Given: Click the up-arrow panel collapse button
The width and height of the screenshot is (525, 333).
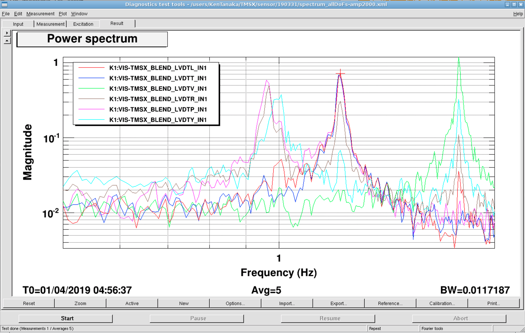Looking at the screenshot, I should click(x=7, y=41).
